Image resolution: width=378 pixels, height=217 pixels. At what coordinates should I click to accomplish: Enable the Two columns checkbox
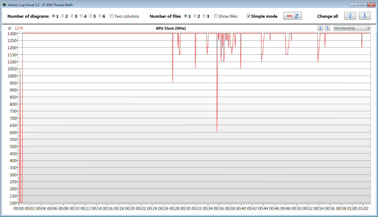pos(112,16)
